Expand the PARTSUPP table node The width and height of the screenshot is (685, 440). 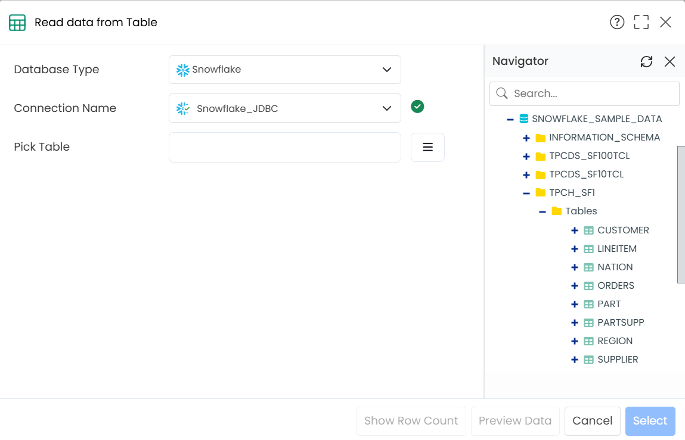575,323
